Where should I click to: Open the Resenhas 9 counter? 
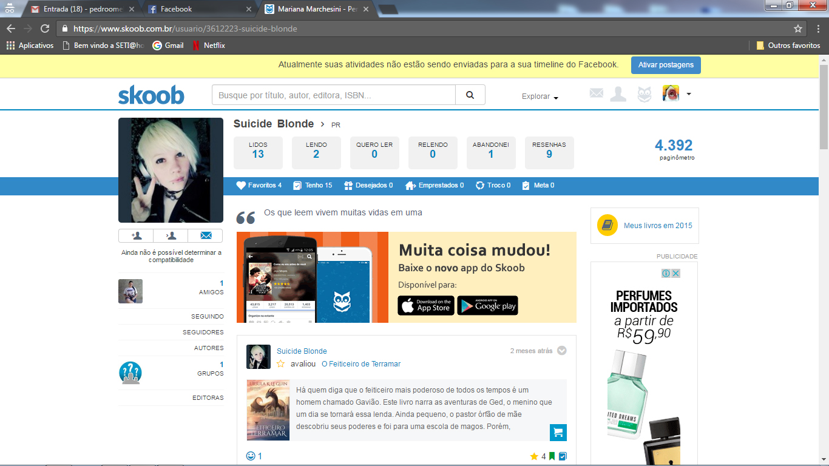click(549, 152)
